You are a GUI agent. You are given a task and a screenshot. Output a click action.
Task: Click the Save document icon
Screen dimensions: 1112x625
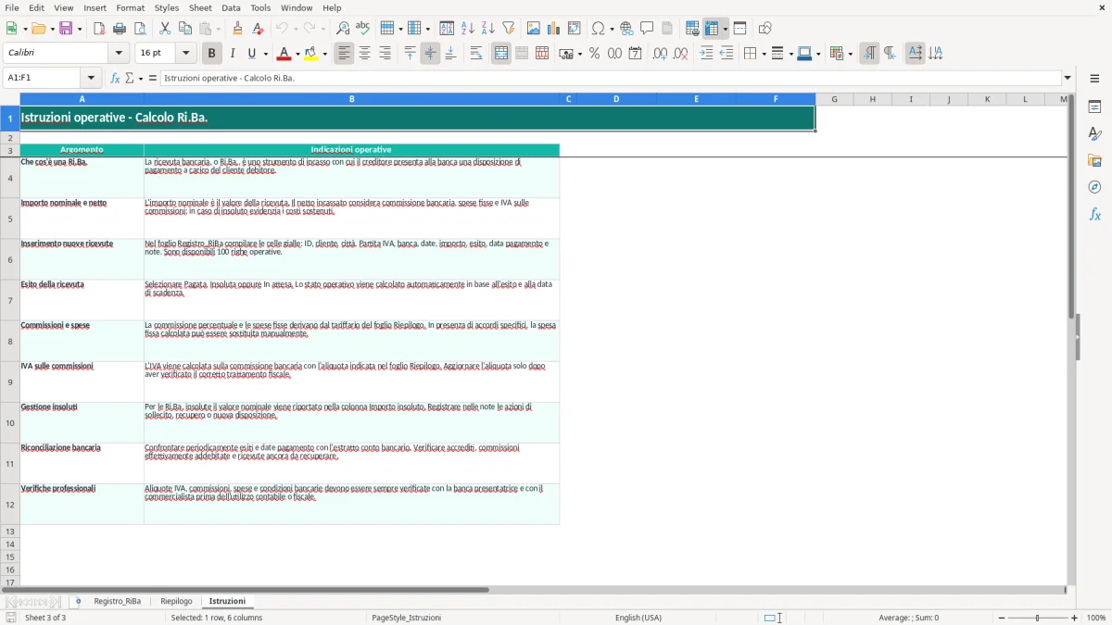66,29
